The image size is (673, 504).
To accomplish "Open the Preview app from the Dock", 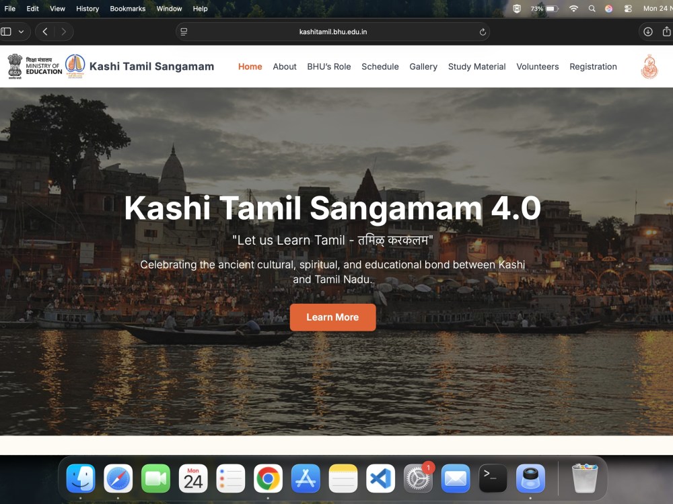I will (530, 478).
